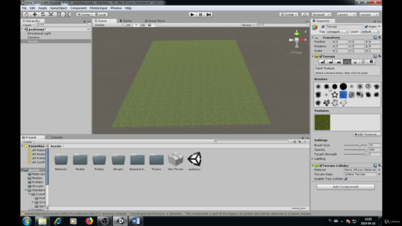Open Create button in Project panel

[x=28, y=142]
